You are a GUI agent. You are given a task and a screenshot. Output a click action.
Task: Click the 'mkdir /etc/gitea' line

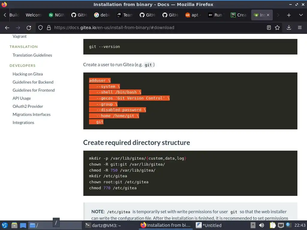[x=108, y=176]
